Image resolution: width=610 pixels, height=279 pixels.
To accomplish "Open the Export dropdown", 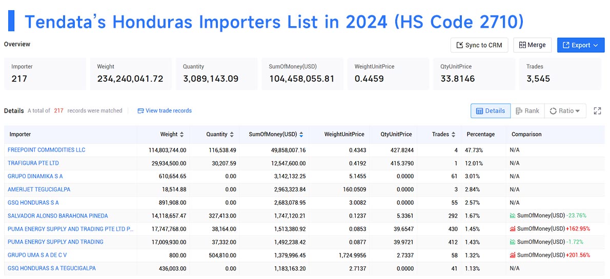I will pyautogui.click(x=580, y=45).
